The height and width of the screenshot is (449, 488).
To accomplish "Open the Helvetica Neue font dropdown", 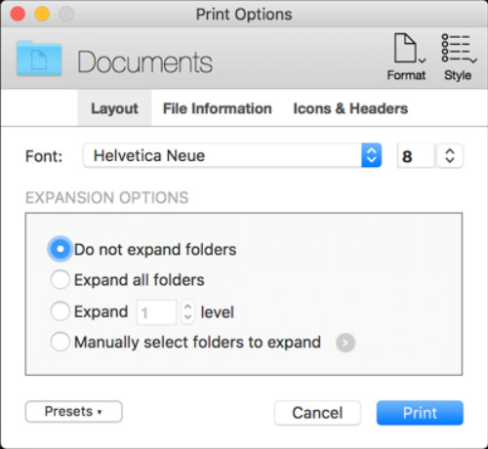I will click(232, 155).
